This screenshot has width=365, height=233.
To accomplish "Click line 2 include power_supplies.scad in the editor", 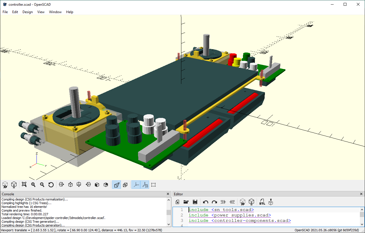I will [230, 215].
